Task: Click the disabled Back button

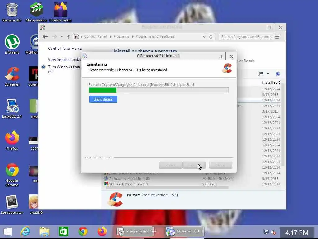Action: pos(170,165)
